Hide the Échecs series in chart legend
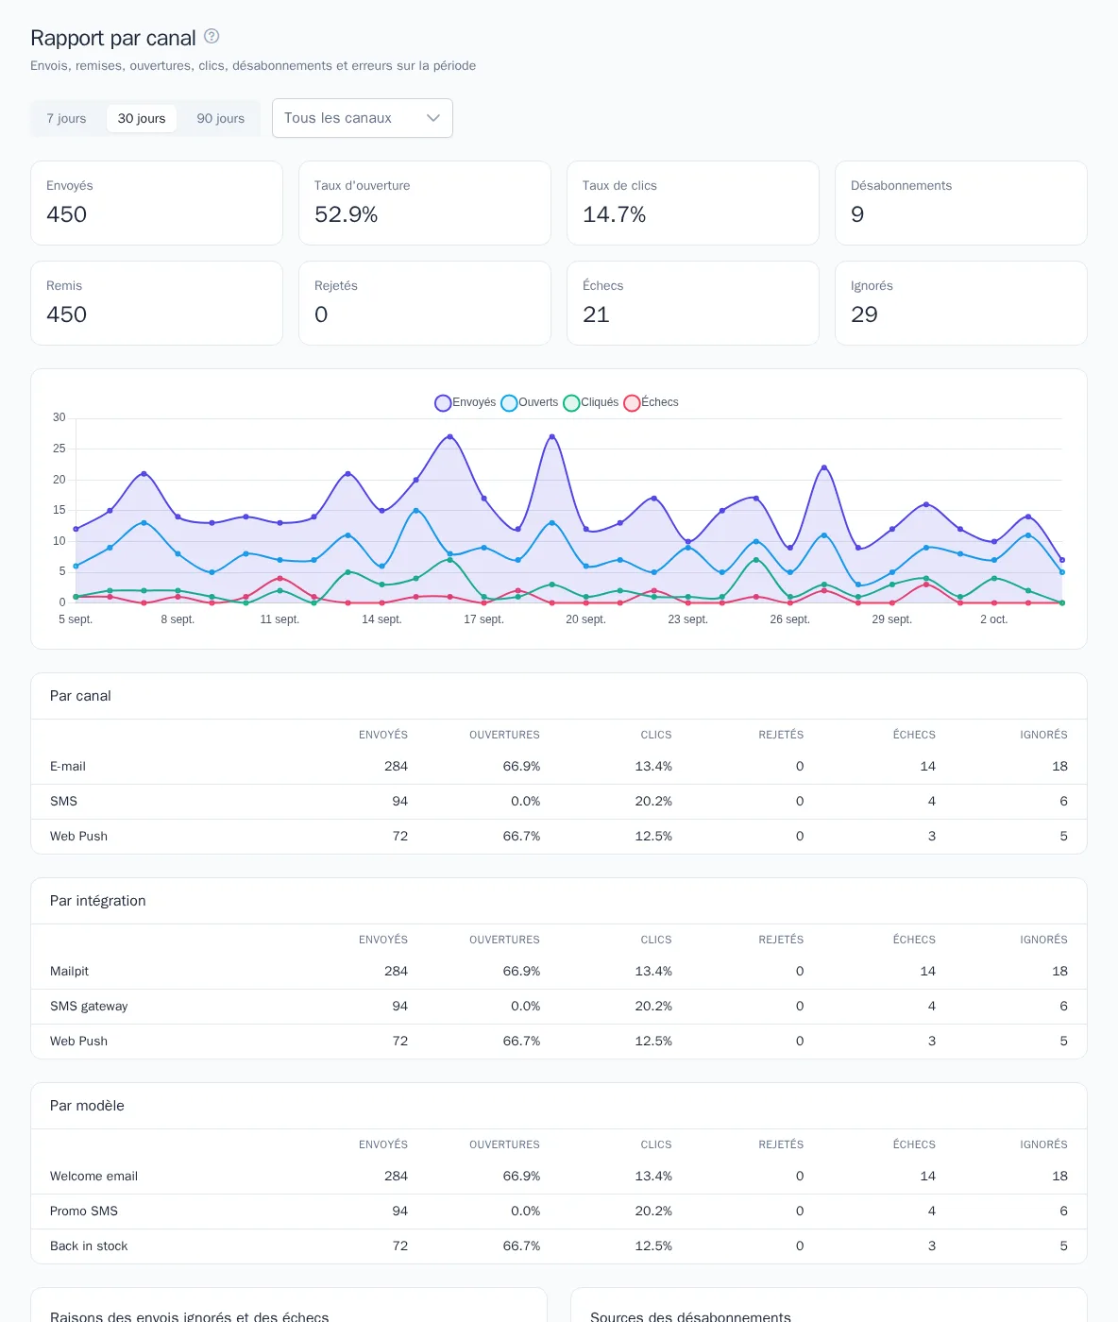 [651, 402]
